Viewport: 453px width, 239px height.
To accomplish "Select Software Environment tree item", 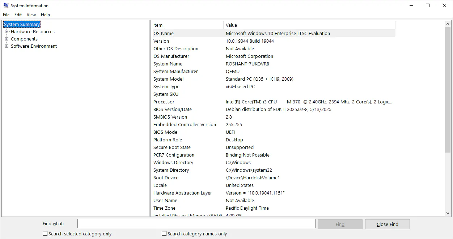I will (34, 46).
